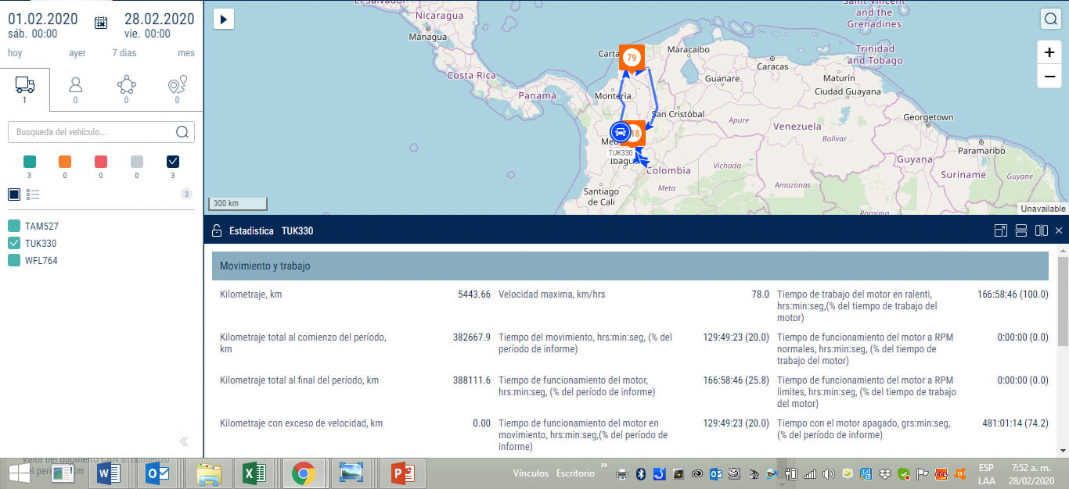Edit the end date 28.02.2020
The image size is (1069, 489).
coord(160,19)
